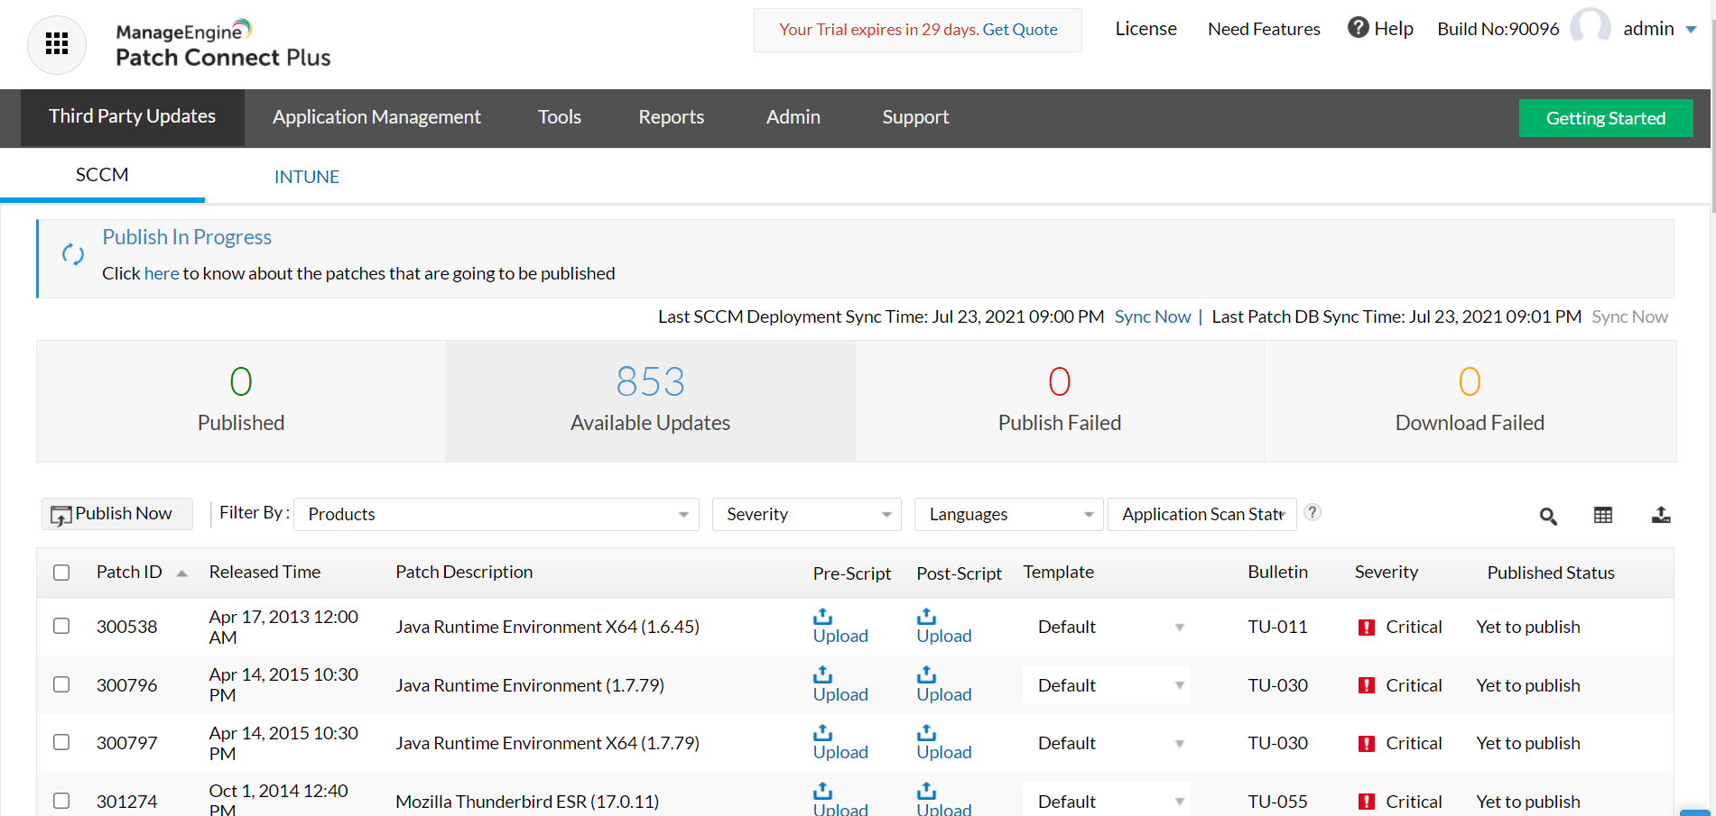Click the search magnifier icon above table
1716x816 pixels.
click(1548, 516)
